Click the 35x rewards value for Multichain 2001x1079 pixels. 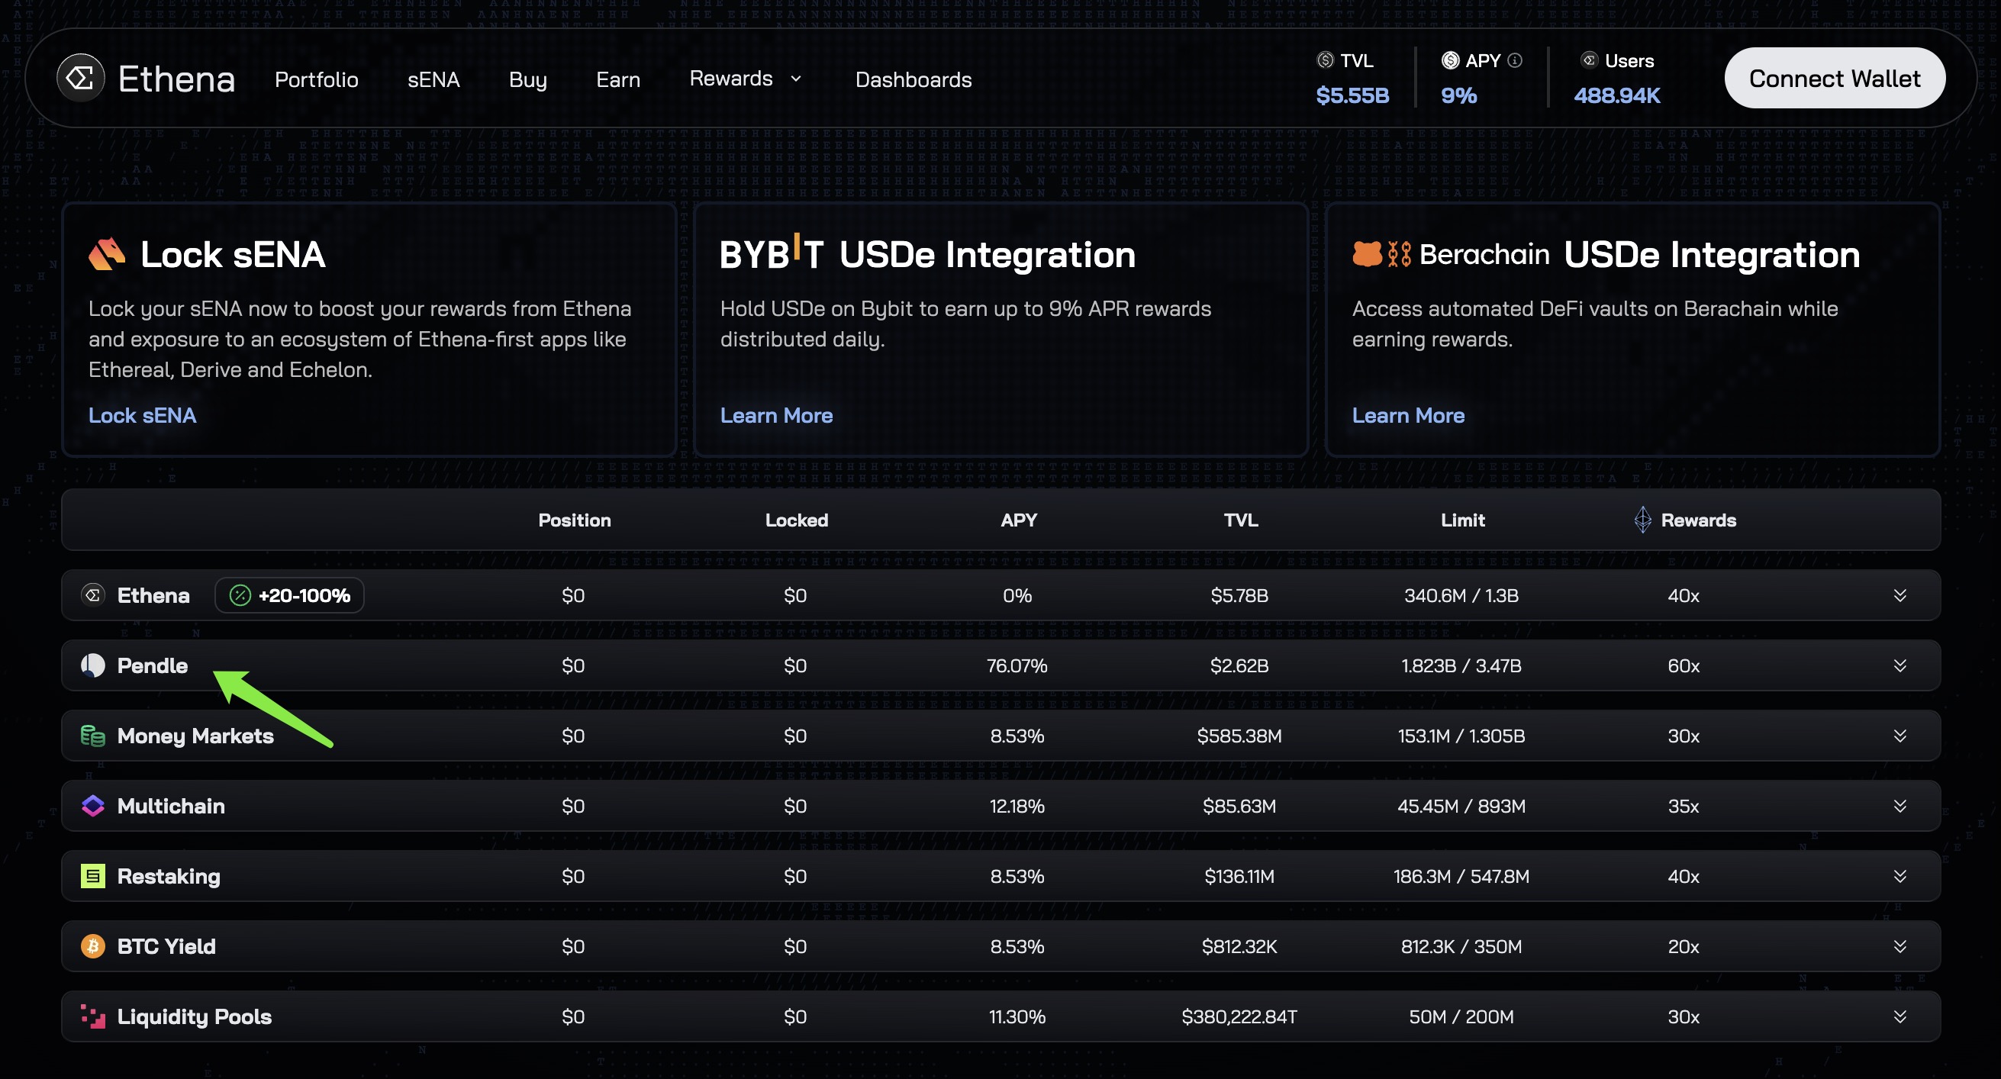click(x=1684, y=806)
